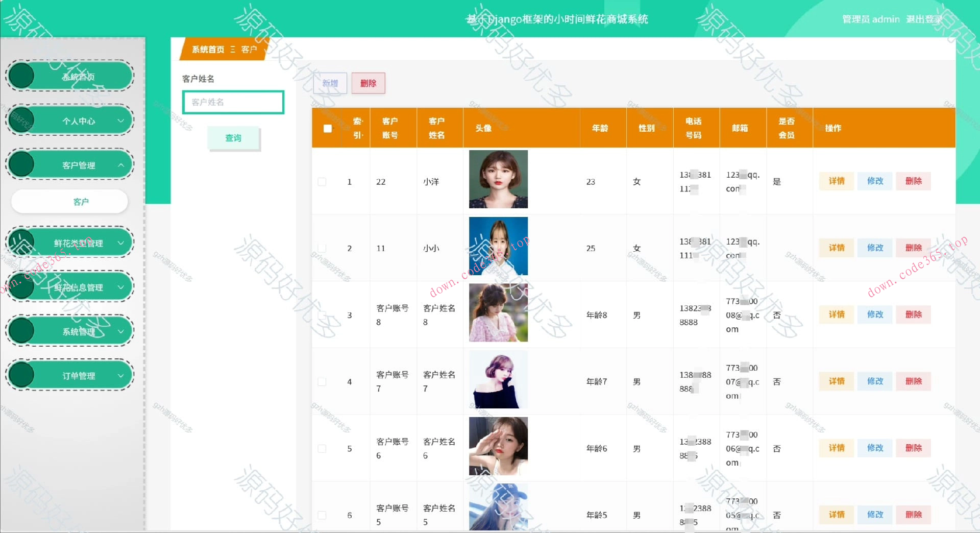Click 修改 for 客户姓名5 row
This screenshot has width=980, height=533.
point(875,515)
